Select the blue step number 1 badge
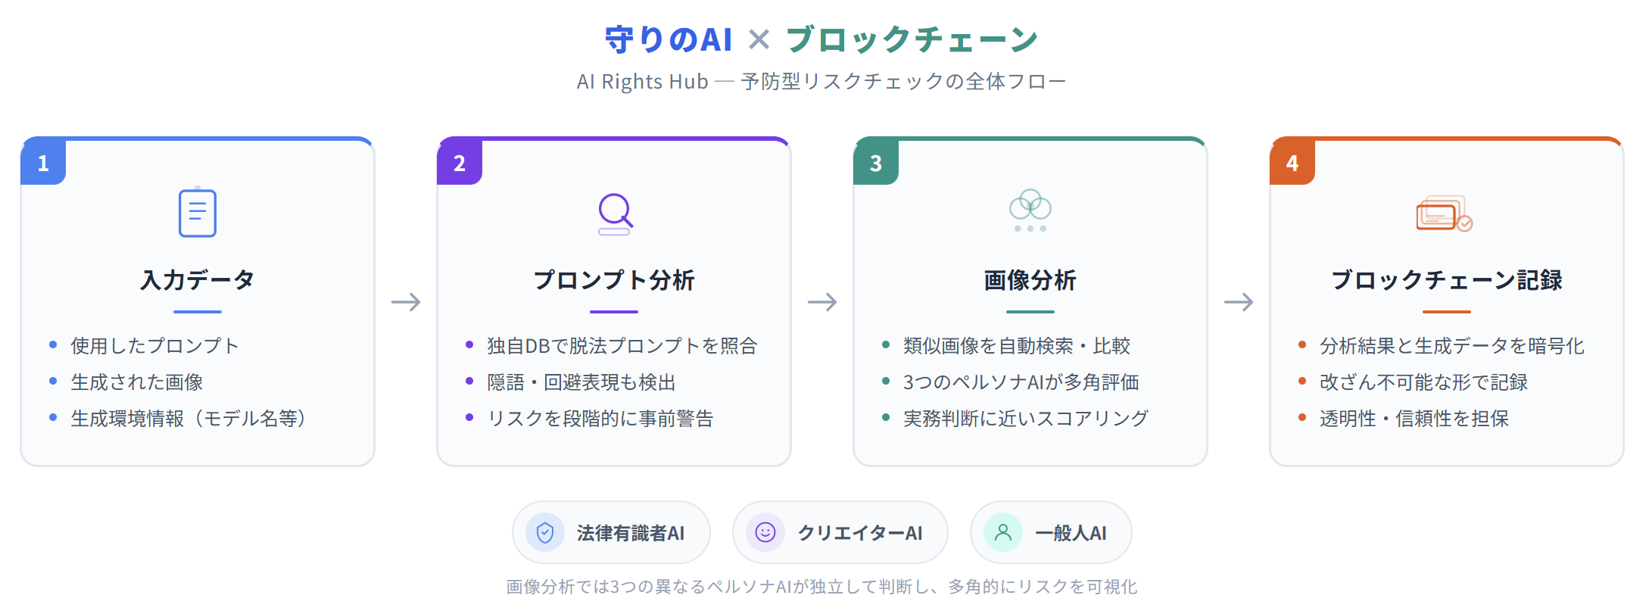This screenshot has height=614, width=1649. pos(43,163)
